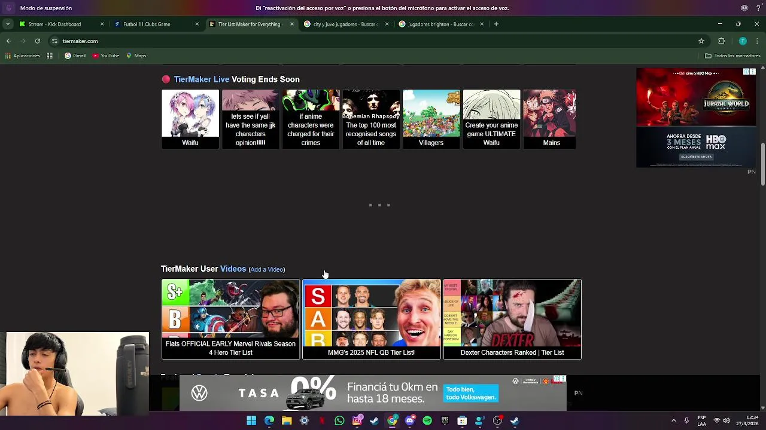Screen dimensions: 766x430
Task: Open the Applications grid bookmark icon
Action: [50, 56]
